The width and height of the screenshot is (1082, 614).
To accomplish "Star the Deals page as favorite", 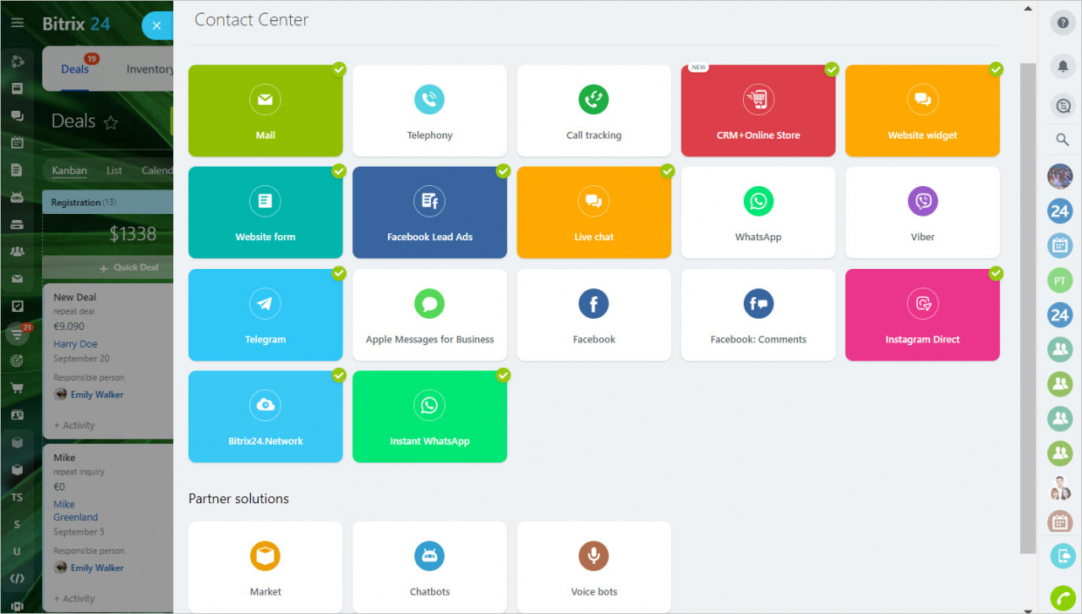I will [111, 123].
